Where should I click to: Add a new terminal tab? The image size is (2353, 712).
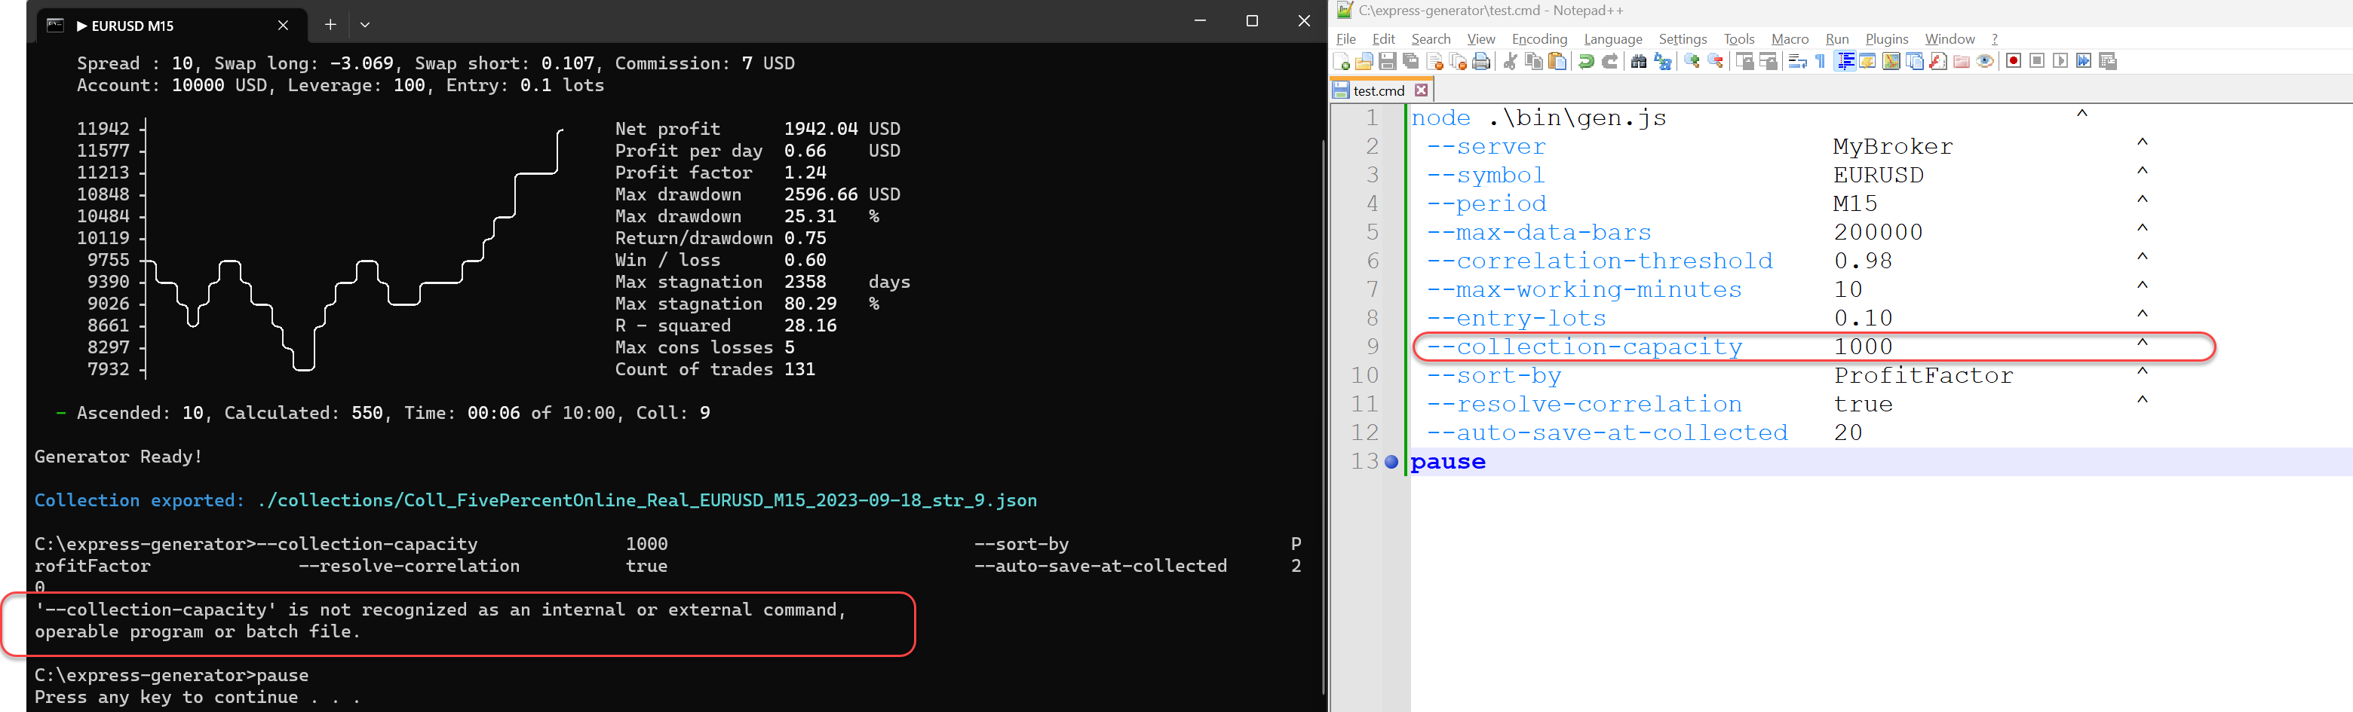click(330, 25)
